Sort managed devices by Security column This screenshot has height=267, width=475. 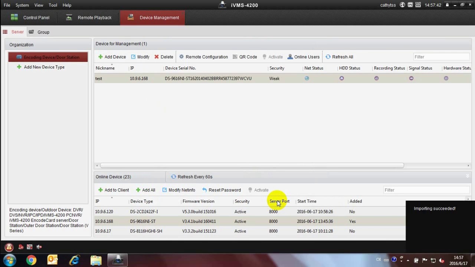tap(277, 68)
